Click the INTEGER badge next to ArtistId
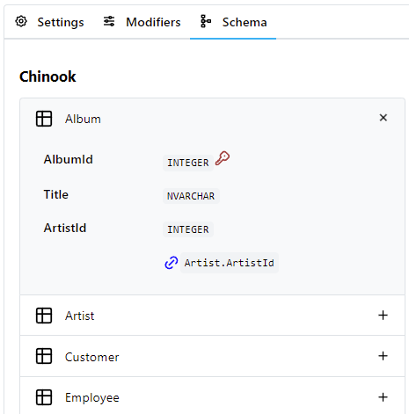Screen dimensions: 409x414 point(188,229)
